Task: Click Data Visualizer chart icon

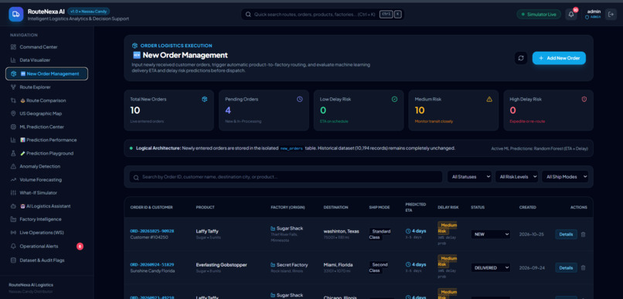Action: (x=13, y=60)
